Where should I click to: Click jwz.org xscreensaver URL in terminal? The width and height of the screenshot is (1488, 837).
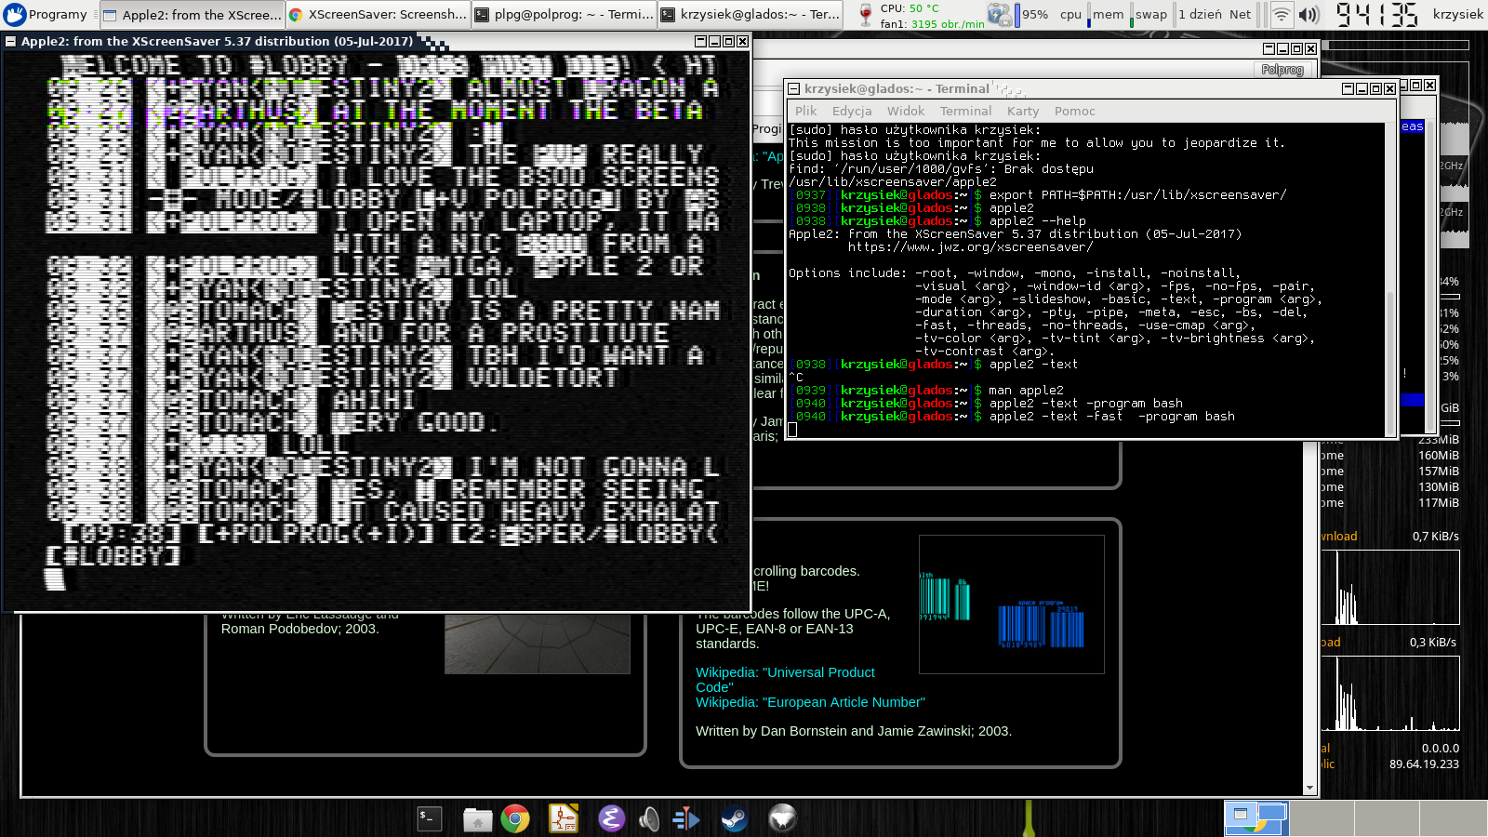click(x=970, y=247)
